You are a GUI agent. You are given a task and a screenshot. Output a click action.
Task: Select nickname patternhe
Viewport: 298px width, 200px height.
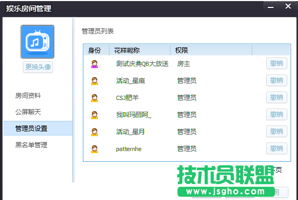(129, 149)
